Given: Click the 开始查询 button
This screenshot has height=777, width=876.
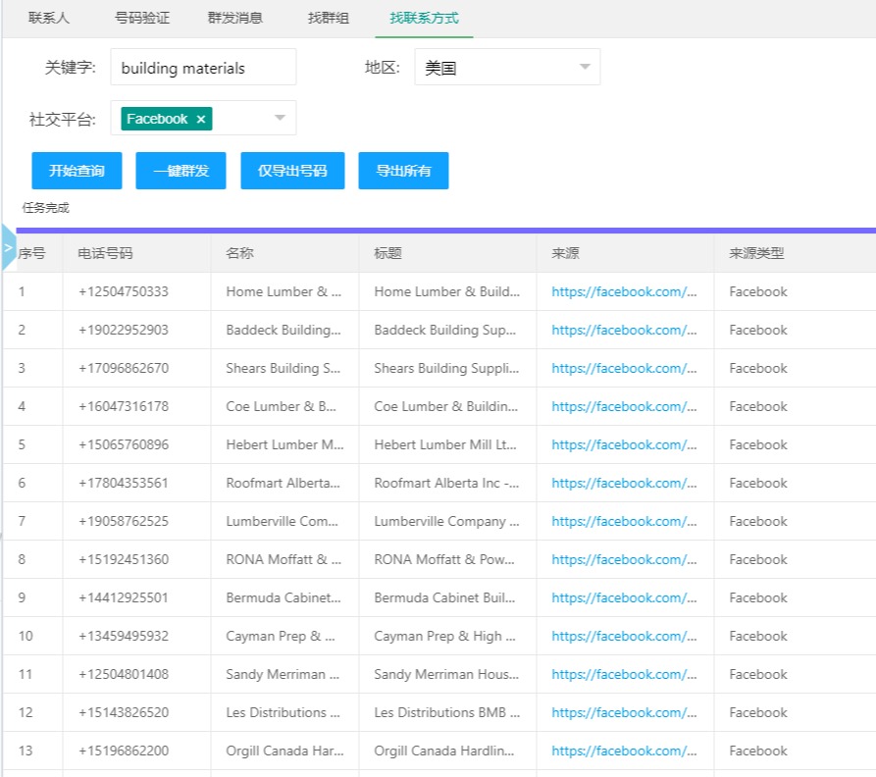Looking at the screenshot, I should (x=77, y=171).
